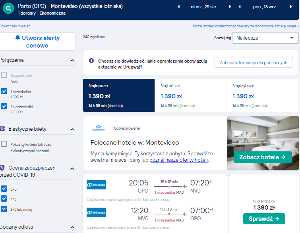Select the Najtańsze results tab
This screenshot has width=300, height=233.
[191, 95]
